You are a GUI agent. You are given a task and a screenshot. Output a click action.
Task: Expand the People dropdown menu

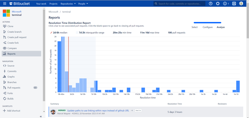pyautogui.click(x=83, y=4)
